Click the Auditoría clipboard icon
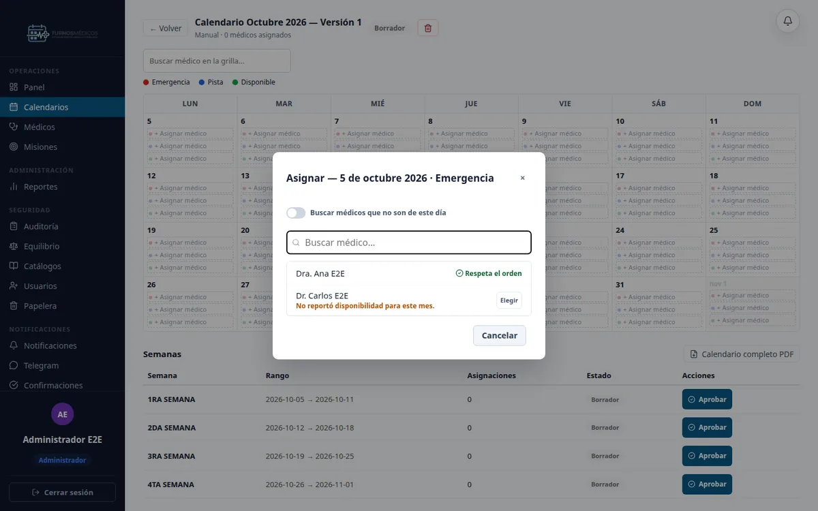The height and width of the screenshot is (511, 818). coord(14,226)
